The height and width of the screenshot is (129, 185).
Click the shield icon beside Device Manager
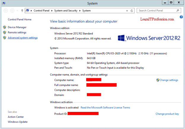pos(5,27)
